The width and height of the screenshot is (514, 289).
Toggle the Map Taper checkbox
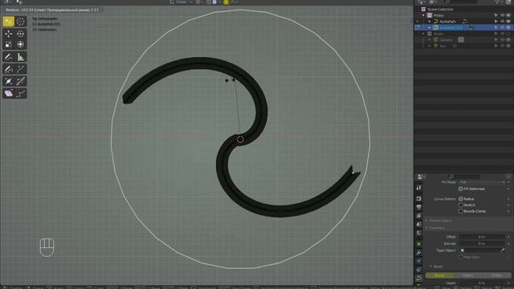point(460,257)
